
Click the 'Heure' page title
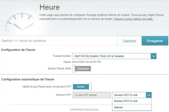(x=49, y=7)
